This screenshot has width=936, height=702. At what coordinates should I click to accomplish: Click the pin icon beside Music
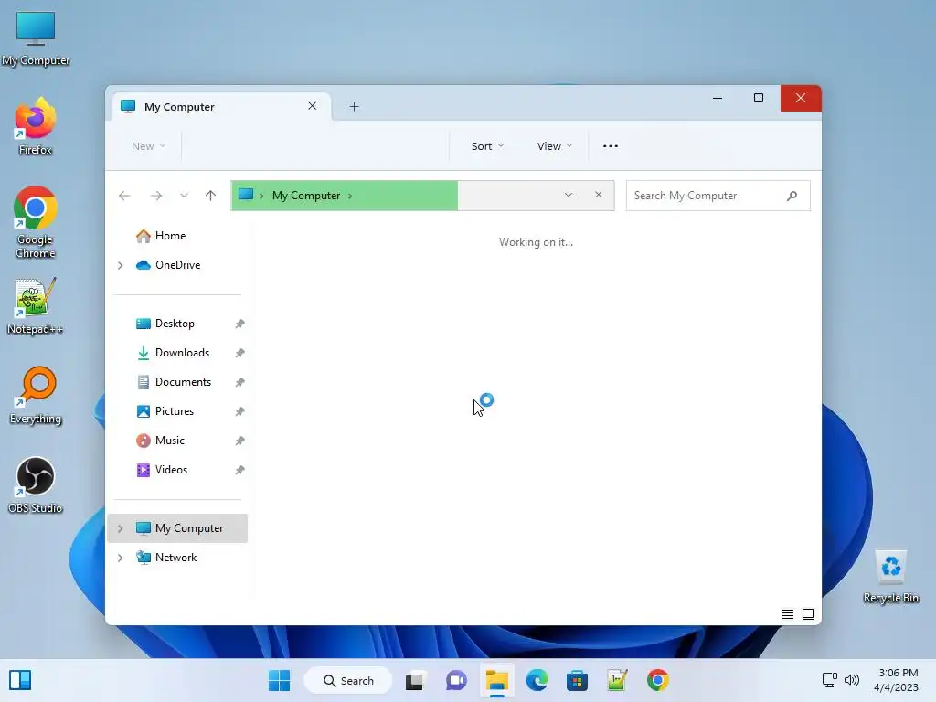click(x=239, y=441)
